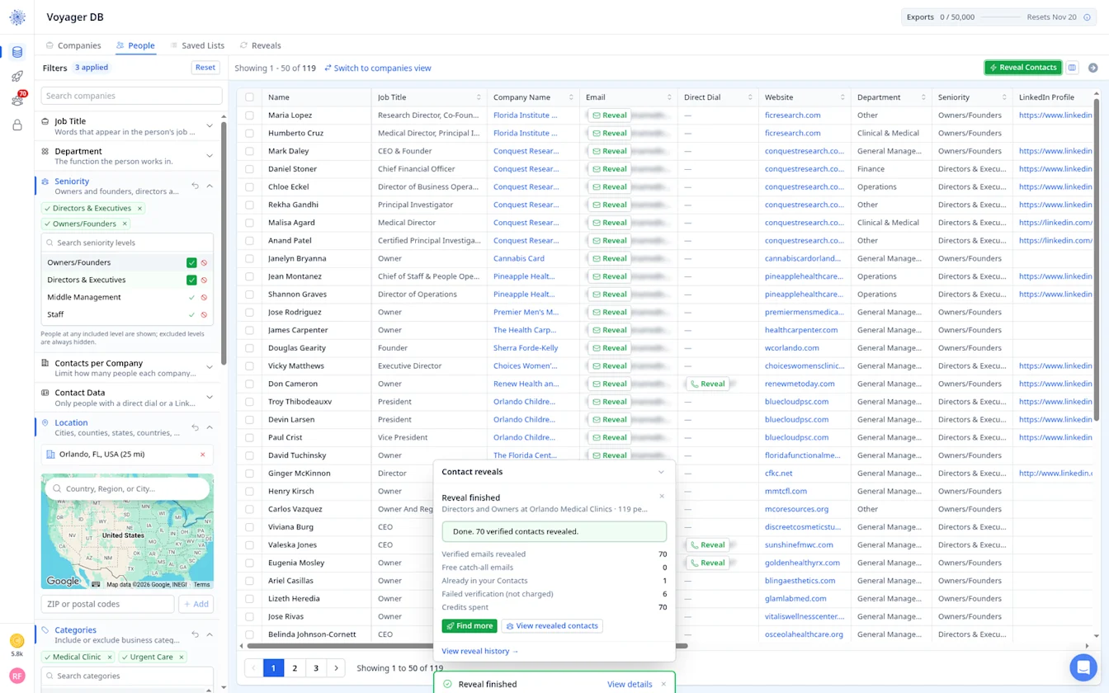This screenshot has width=1109, height=693.
Task: Uncheck the Owners/Founders seniority checkbox
Action: tap(191, 263)
